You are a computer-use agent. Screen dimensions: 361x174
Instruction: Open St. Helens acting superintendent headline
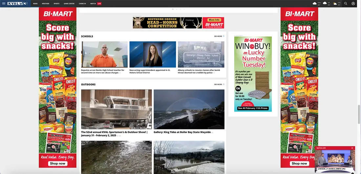click(150, 72)
